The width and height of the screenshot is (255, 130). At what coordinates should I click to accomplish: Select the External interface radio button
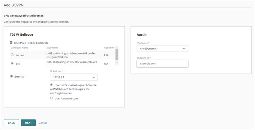pos(11,76)
